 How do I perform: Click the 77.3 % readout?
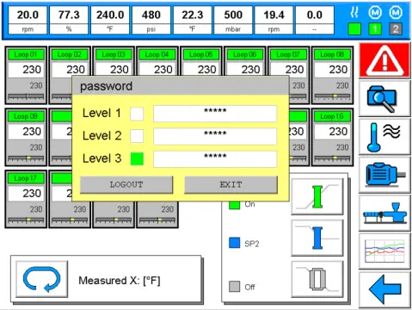coord(69,21)
